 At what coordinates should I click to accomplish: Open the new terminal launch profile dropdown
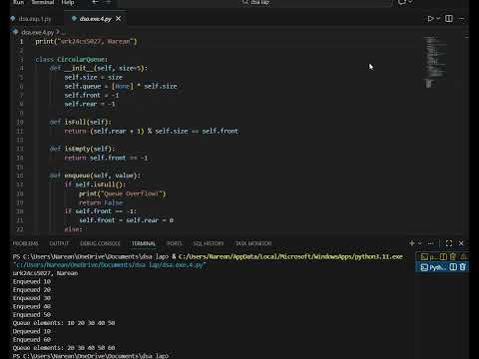420,243
